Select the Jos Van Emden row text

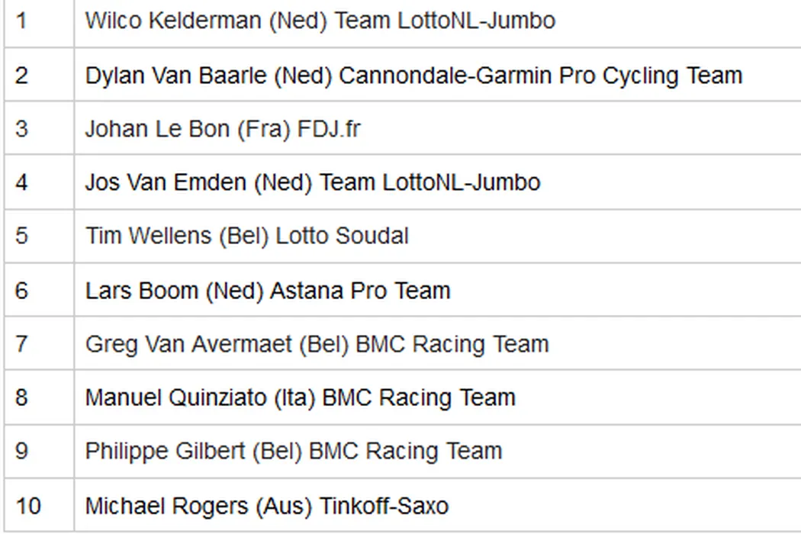(312, 182)
